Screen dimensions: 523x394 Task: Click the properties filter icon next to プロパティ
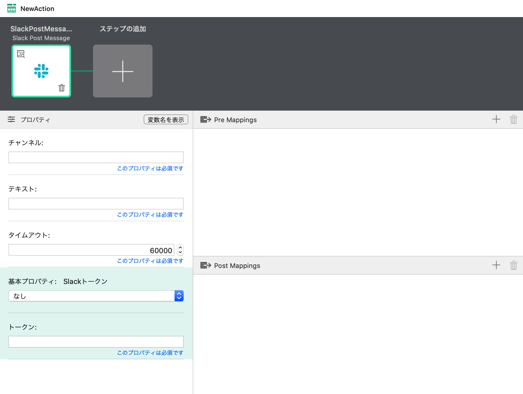pyautogui.click(x=11, y=119)
